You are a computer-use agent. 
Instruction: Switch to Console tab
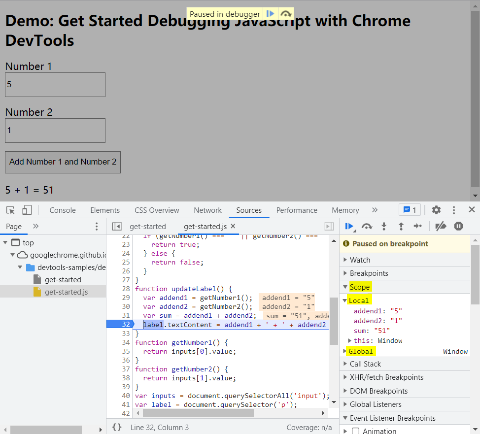click(63, 210)
